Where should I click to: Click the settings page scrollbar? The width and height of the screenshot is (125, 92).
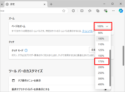point(123,56)
